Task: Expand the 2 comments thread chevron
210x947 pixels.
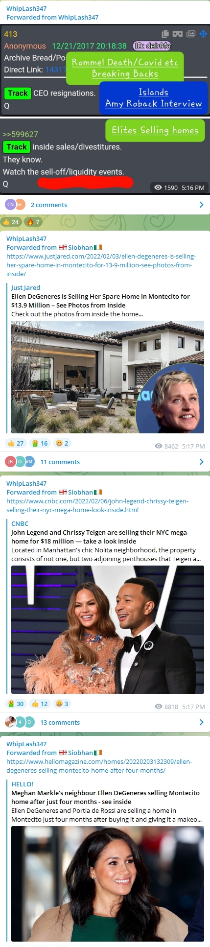Action: tap(201, 205)
